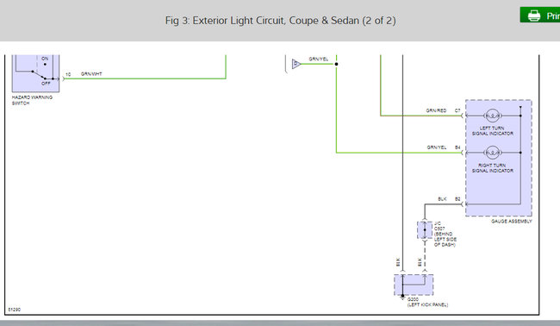Click the 'OFF' label in hazard switch
This screenshot has height=326, width=560.
click(46, 84)
